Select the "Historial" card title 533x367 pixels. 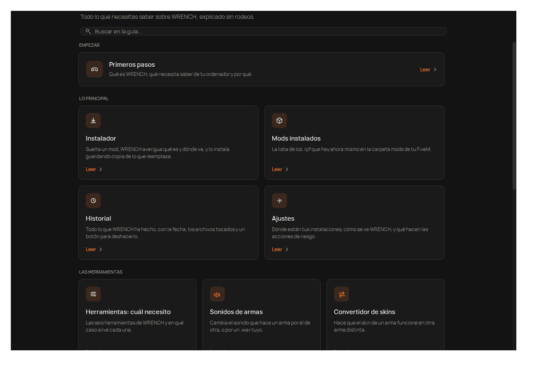click(98, 219)
